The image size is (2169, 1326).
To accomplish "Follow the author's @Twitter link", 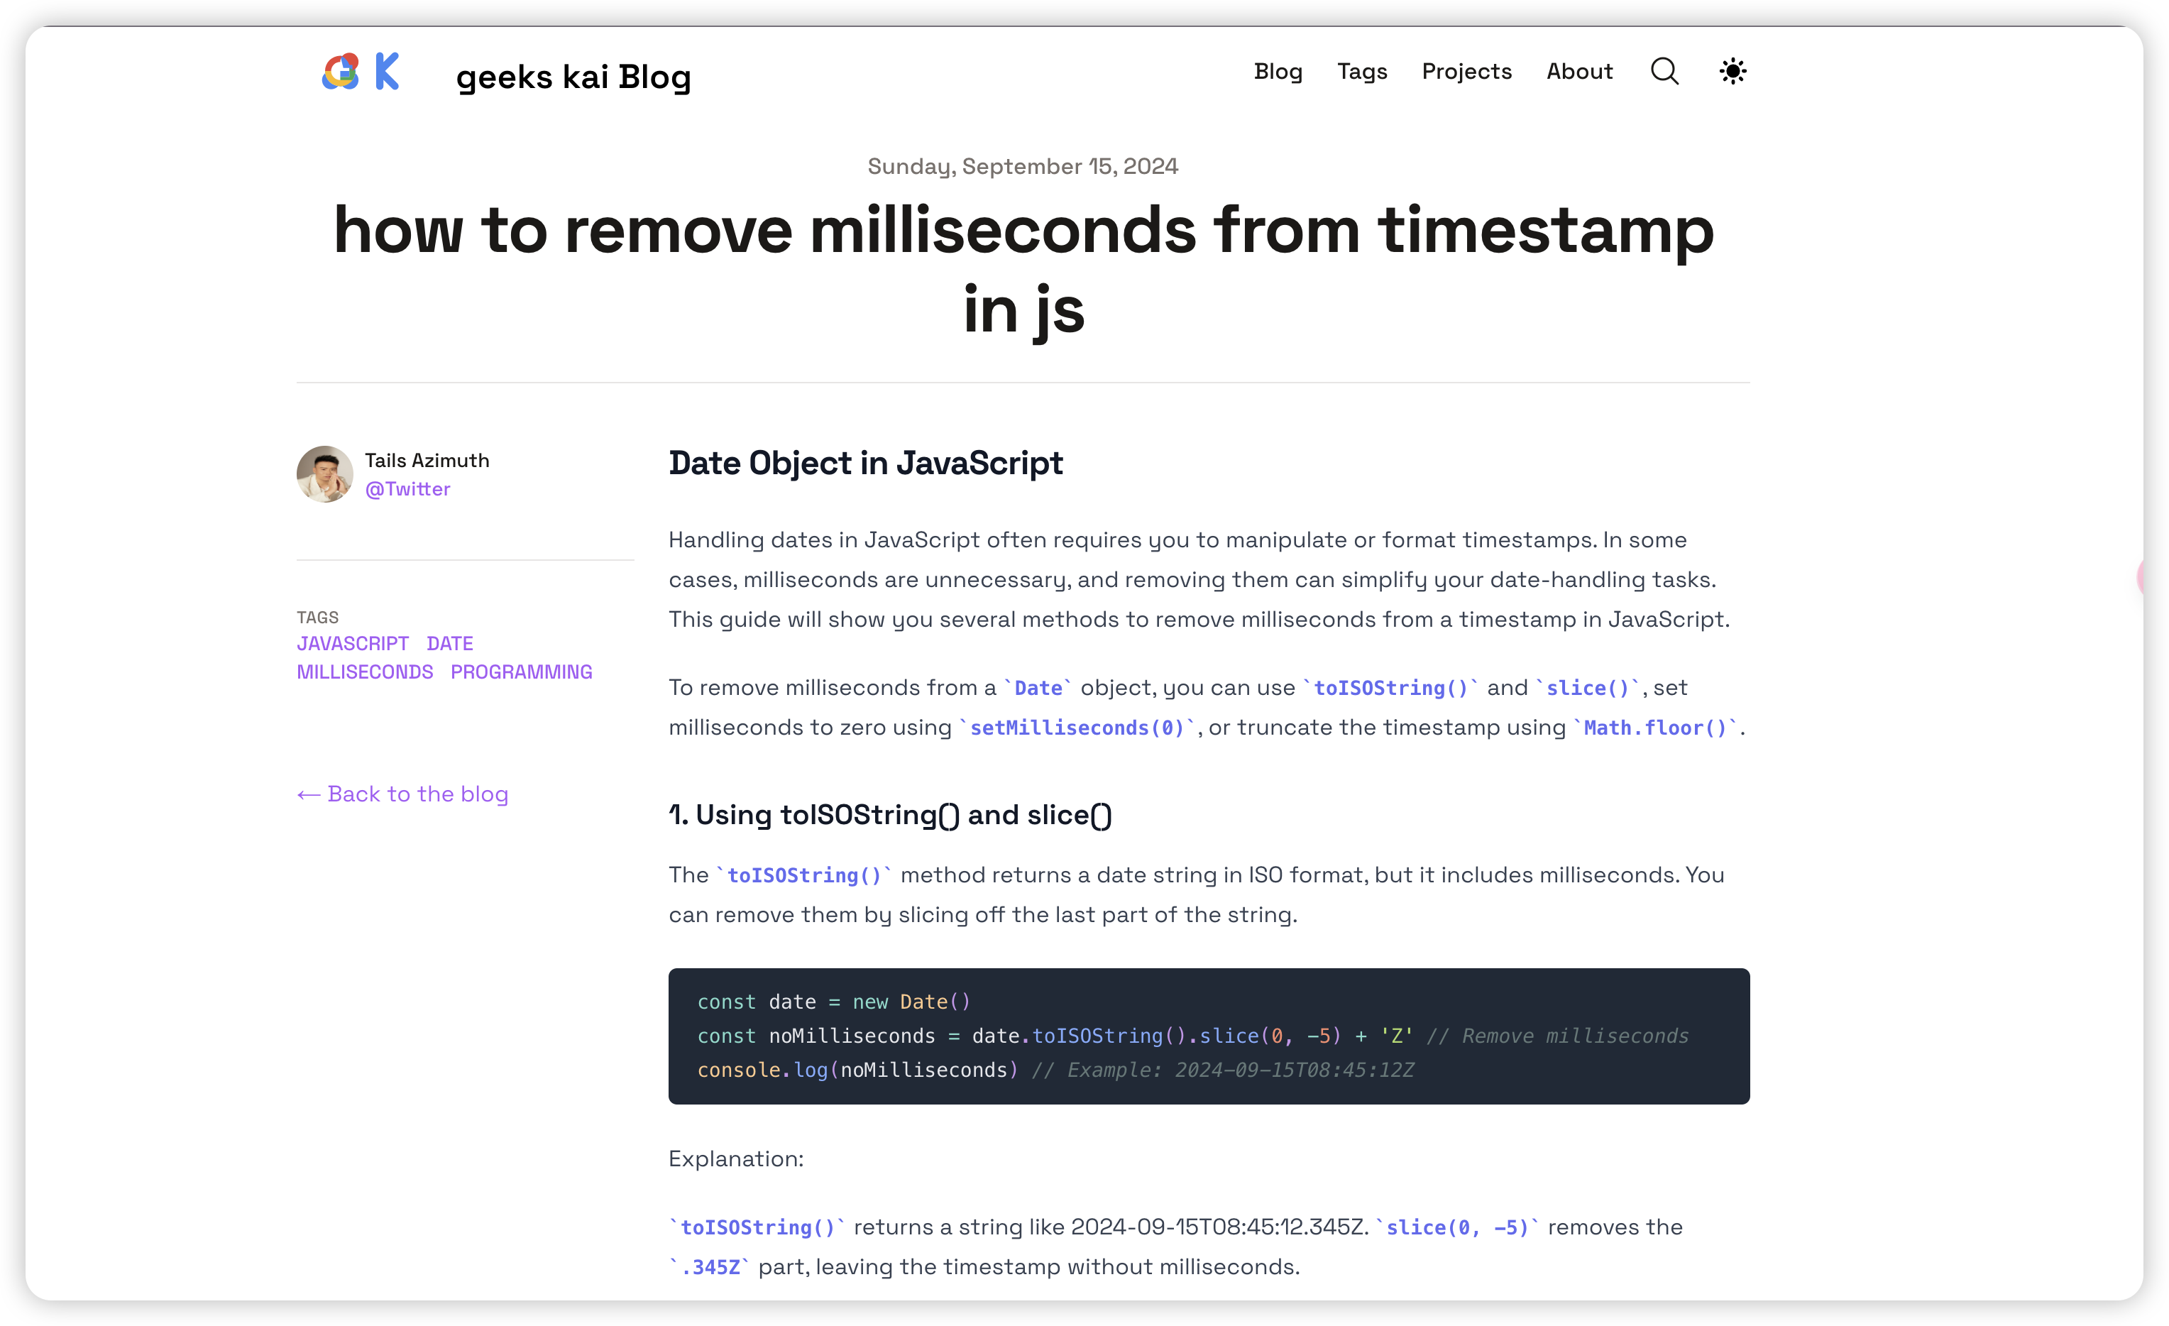I will tap(407, 488).
